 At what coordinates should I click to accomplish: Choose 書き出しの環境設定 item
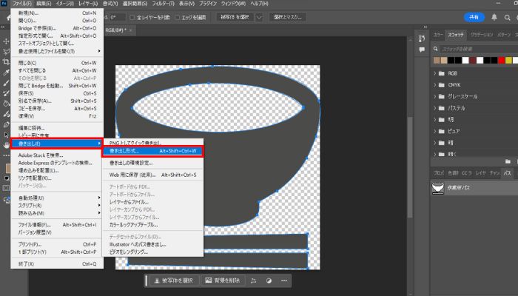point(152,163)
